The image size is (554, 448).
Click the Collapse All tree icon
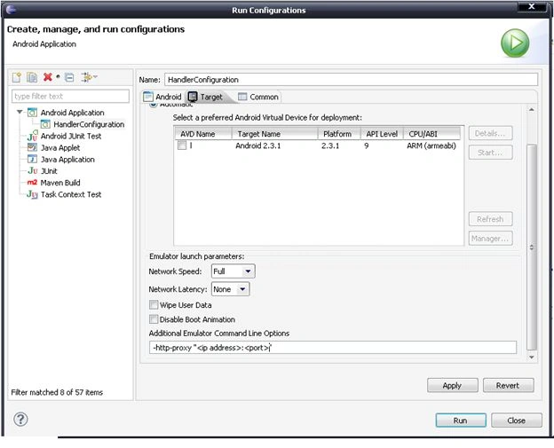tap(69, 77)
